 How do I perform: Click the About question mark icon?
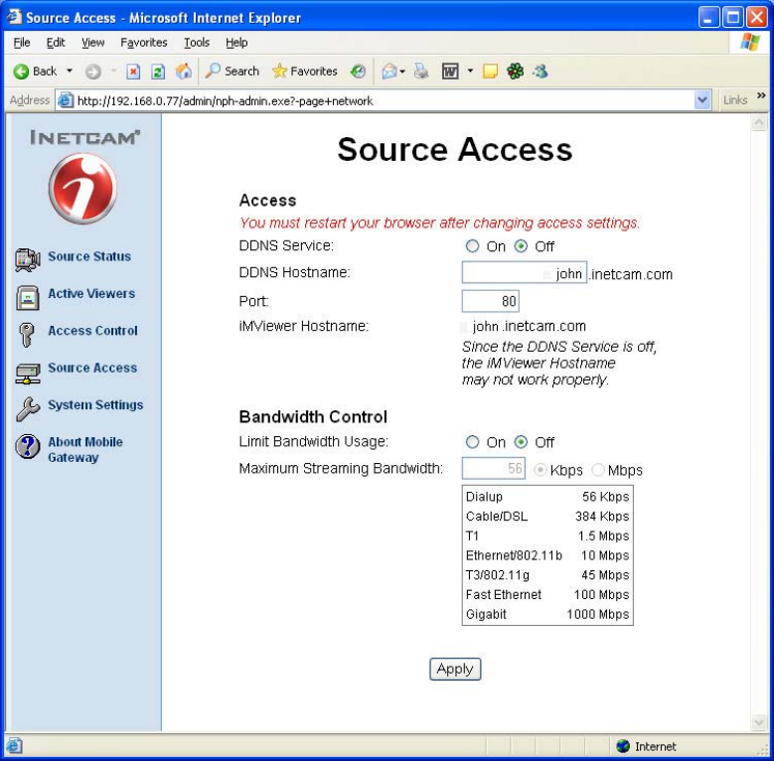[27, 446]
